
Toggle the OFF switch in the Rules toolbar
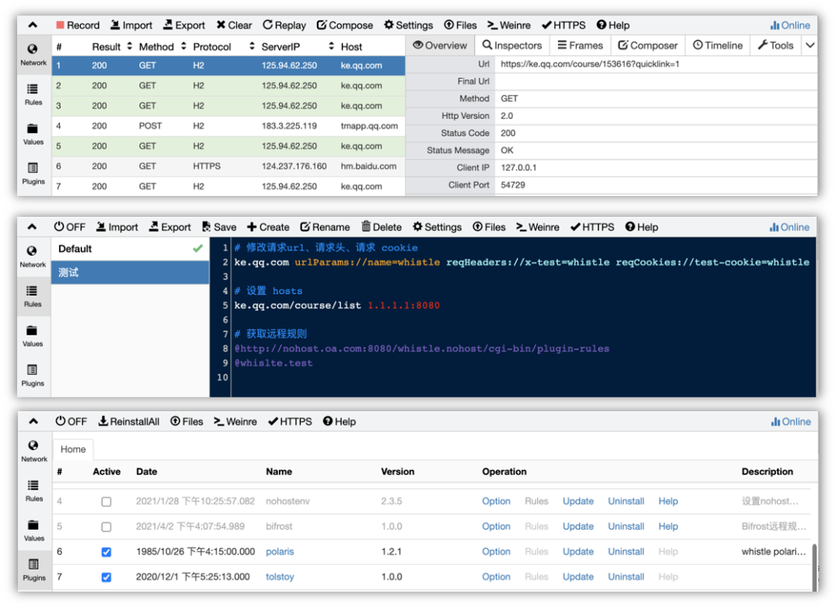coord(70,227)
